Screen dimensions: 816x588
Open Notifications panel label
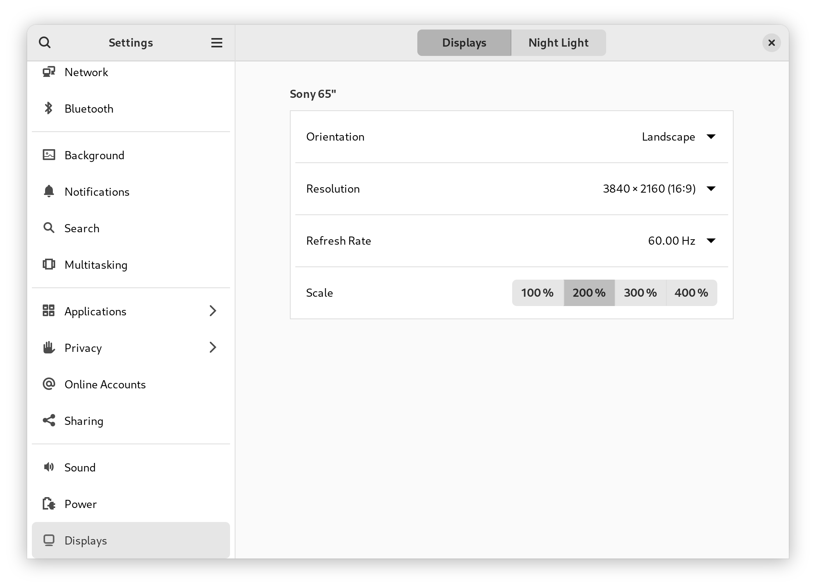tap(97, 192)
